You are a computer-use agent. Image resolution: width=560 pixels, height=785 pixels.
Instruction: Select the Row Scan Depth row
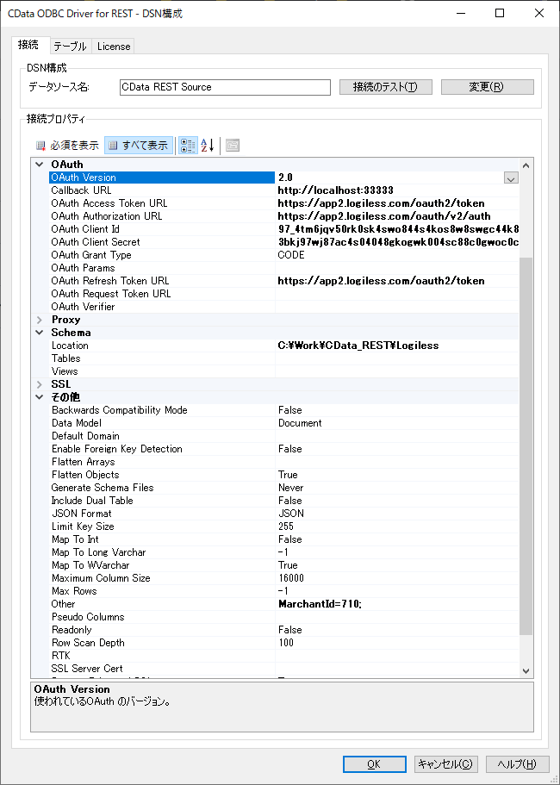(x=284, y=643)
